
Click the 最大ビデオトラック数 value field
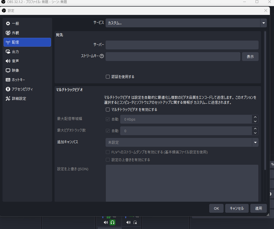click(186, 131)
